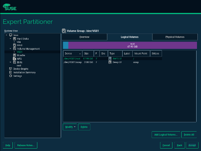
Task: Click the Btrfs icon in the tree
Action: coord(14,62)
